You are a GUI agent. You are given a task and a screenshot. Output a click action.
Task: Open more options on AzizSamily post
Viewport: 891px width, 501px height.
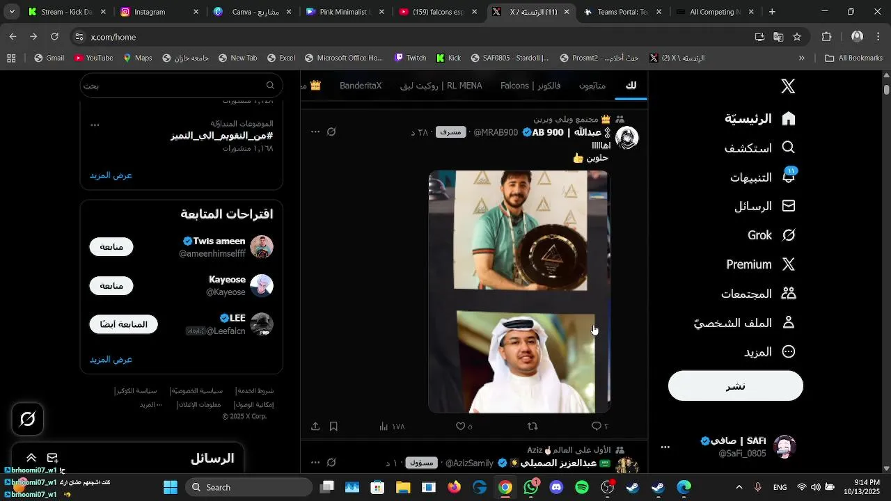pos(315,463)
